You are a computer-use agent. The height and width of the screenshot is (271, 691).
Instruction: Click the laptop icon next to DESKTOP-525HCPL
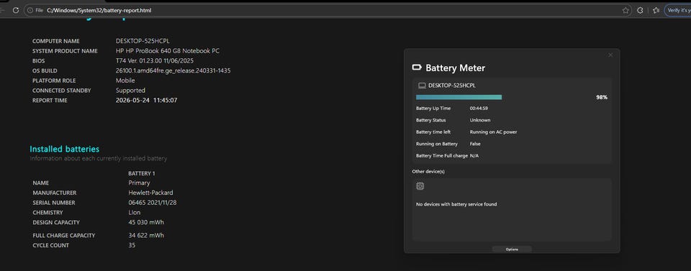(422, 86)
